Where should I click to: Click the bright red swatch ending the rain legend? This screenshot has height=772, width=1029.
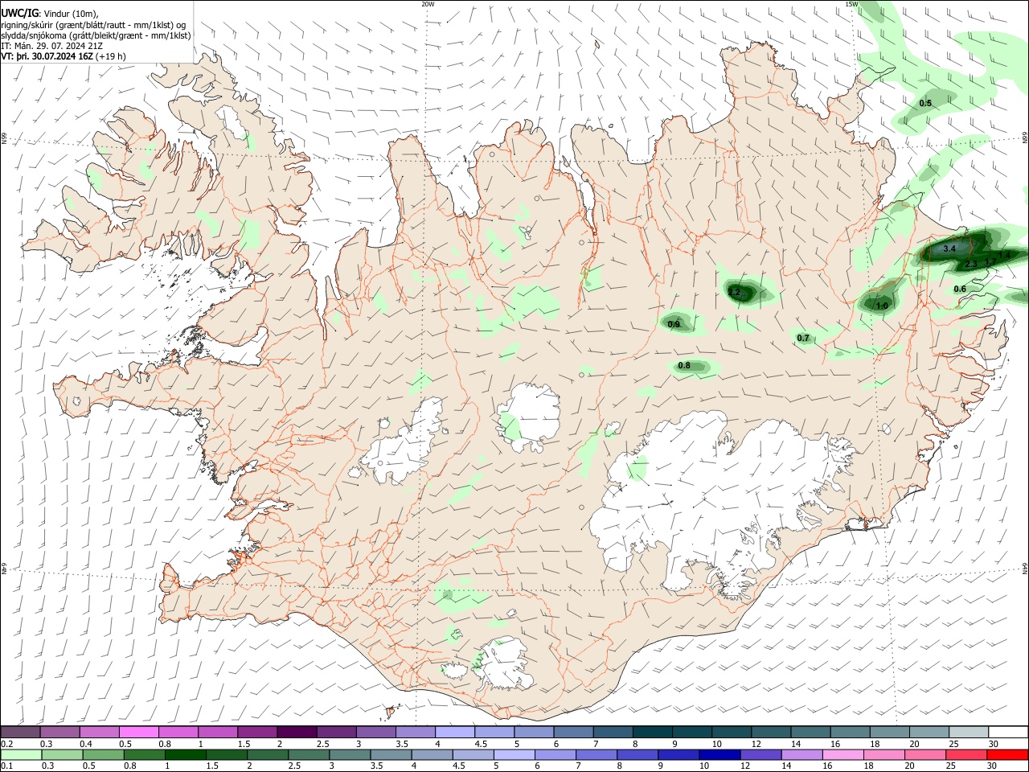[1007, 754]
